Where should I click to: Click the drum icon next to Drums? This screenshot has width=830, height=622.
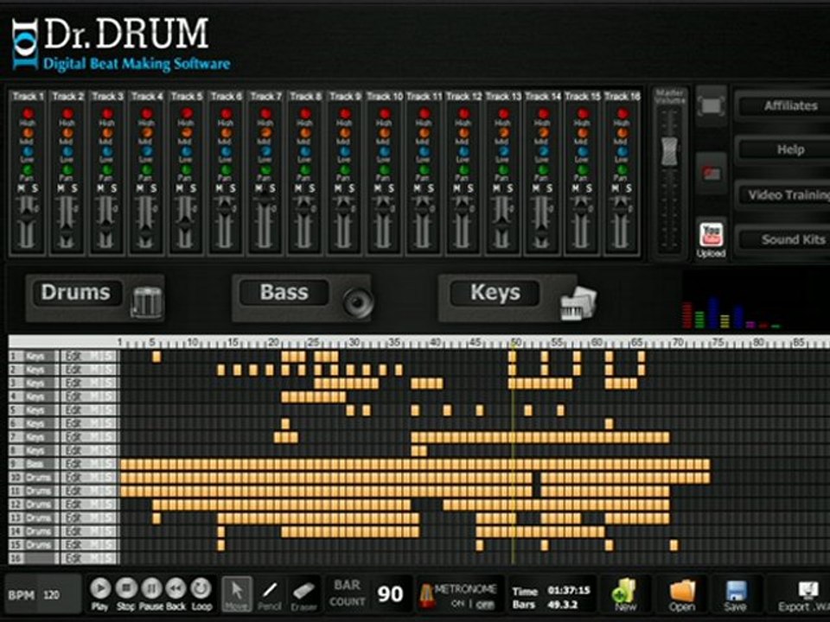pyautogui.click(x=147, y=302)
